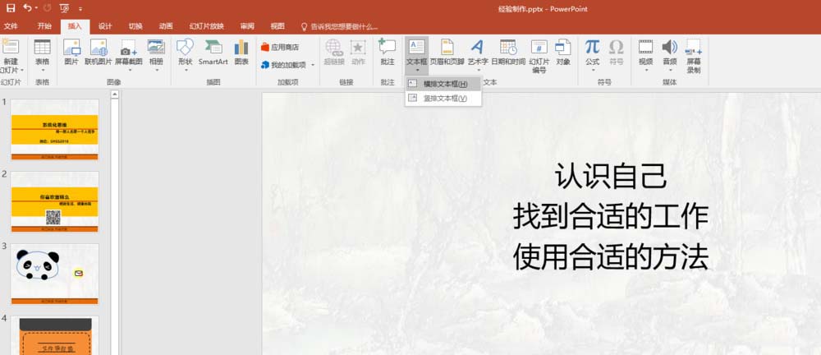This screenshot has width=821, height=355.
Task: Click the 告诉我您想要做什么 search box
Action: pos(339,27)
